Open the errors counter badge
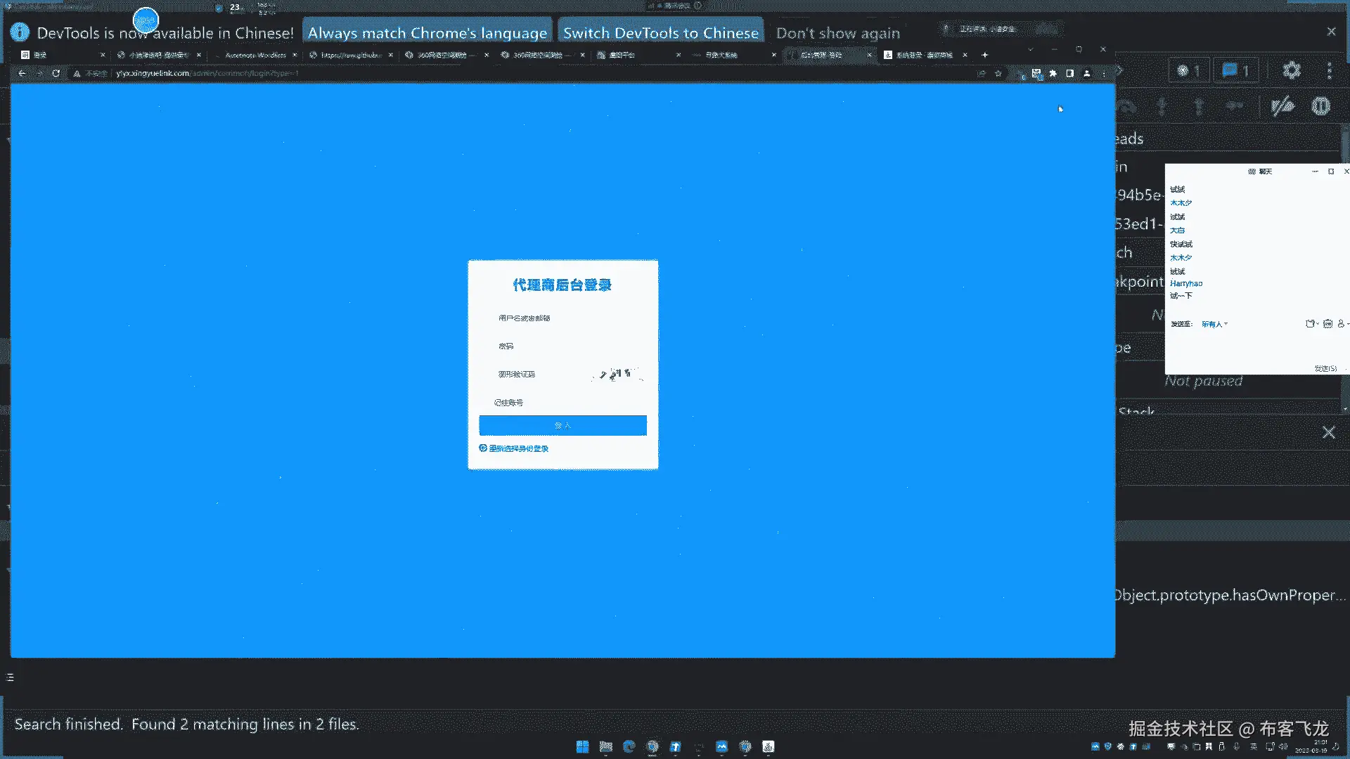The height and width of the screenshot is (759, 1350). click(1188, 70)
